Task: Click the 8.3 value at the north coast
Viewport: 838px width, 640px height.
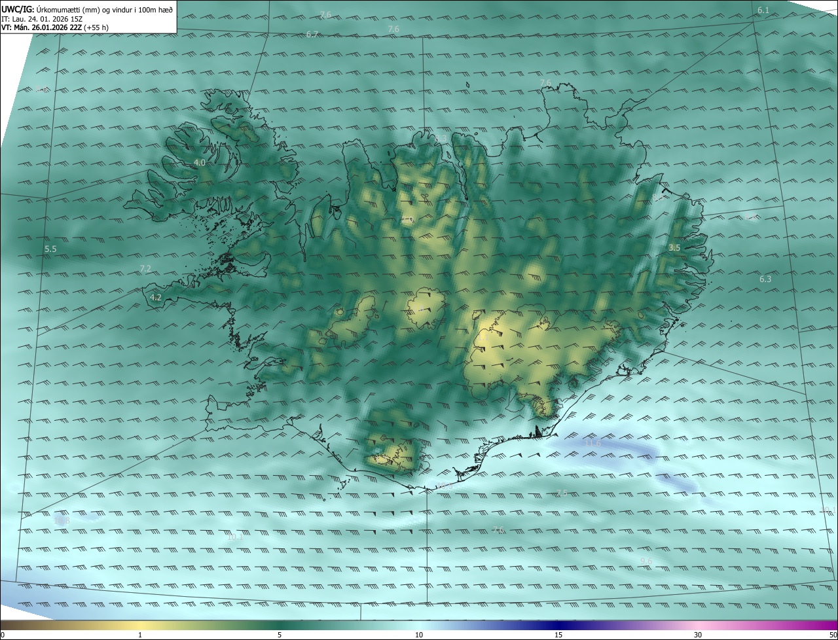Action: [442, 138]
